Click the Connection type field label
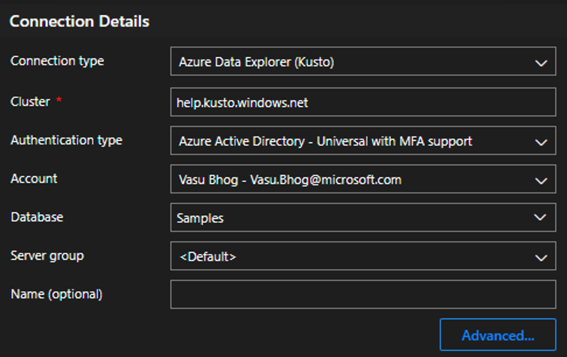The height and width of the screenshot is (357, 567). tap(57, 61)
